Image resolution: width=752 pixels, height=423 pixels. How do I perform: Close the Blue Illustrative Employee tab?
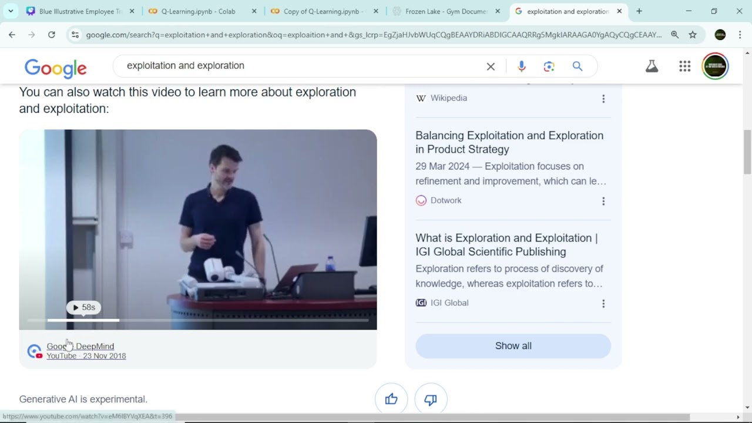pos(132,11)
